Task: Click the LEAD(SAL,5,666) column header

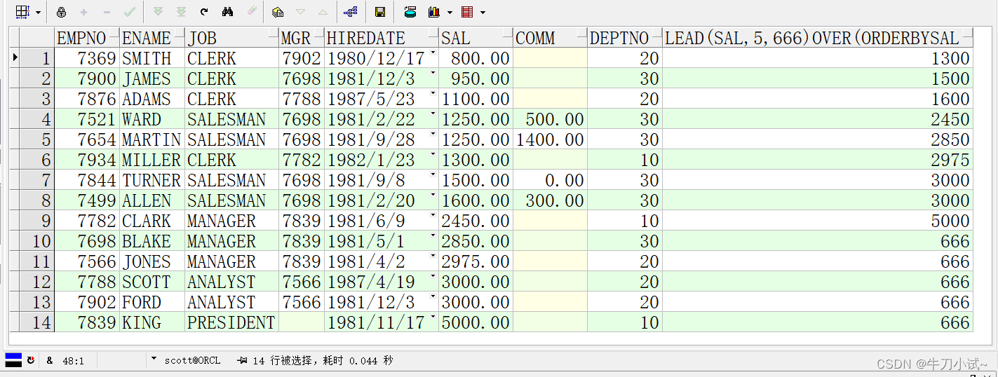Action: coord(818,38)
